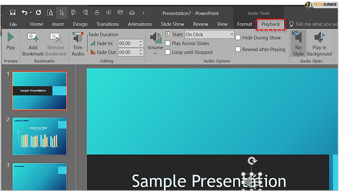Click the Redo icon in title bar
This screenshot has height=191, width=340.
coord(38,13)
